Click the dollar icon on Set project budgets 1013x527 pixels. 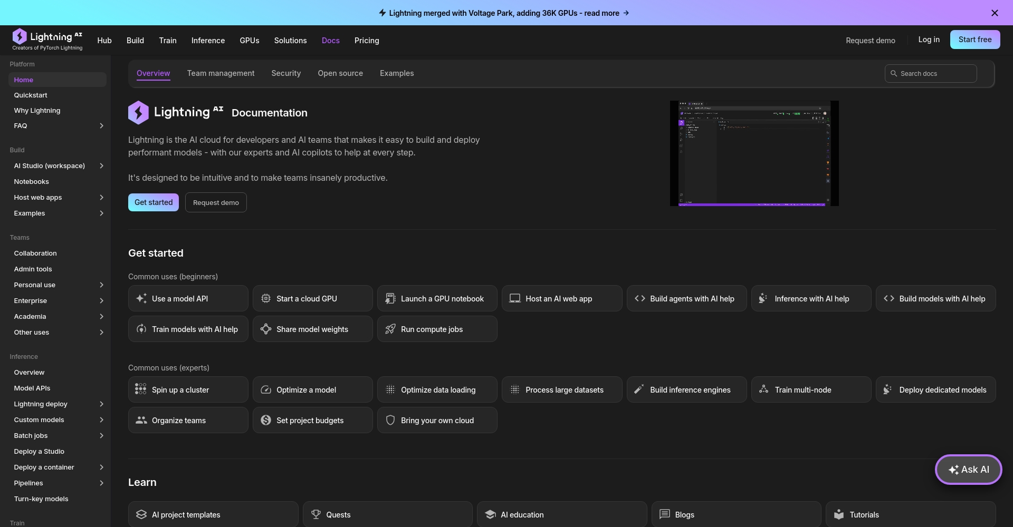click(x=266, y=420)
